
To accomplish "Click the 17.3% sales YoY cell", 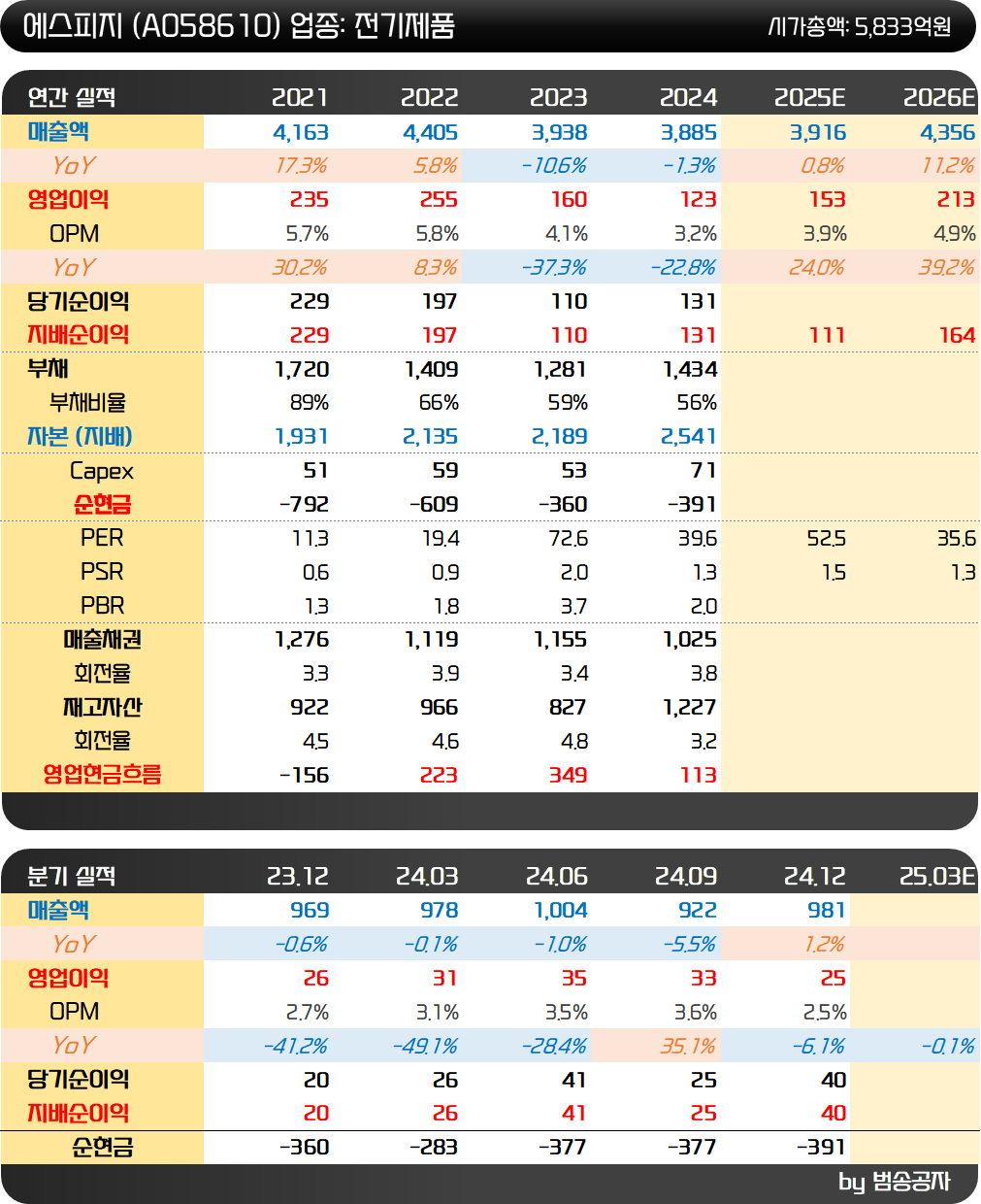I will pos(302,165).
